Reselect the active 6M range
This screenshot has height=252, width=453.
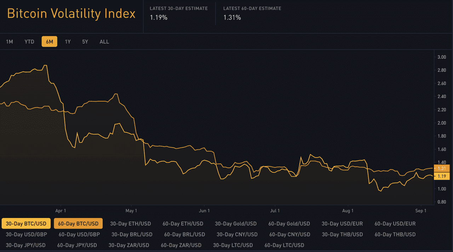coord(49,41)
